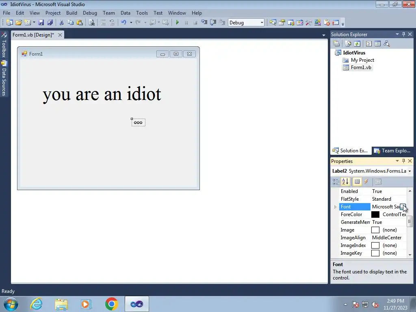
Task: Click the Copy toolbar icon
Action: pos(70,23)
